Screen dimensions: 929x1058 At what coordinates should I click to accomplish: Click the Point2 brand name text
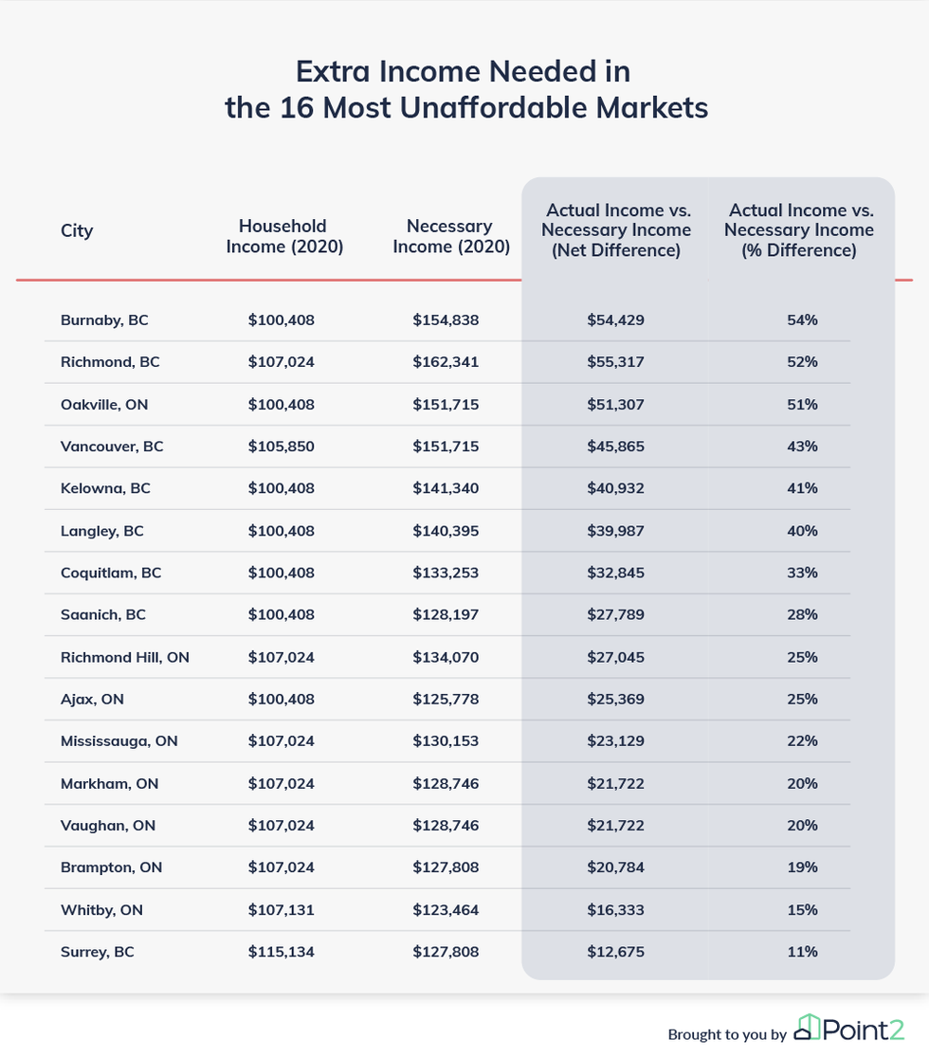pos(863,1029)
